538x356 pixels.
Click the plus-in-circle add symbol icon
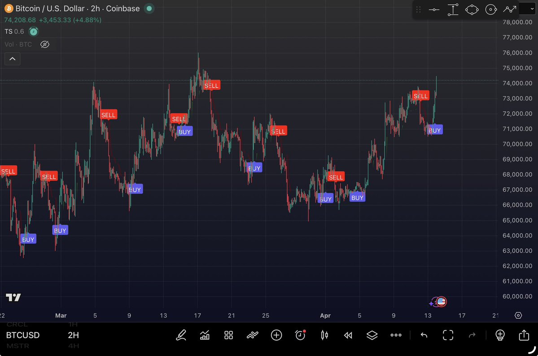click(276, 335)
